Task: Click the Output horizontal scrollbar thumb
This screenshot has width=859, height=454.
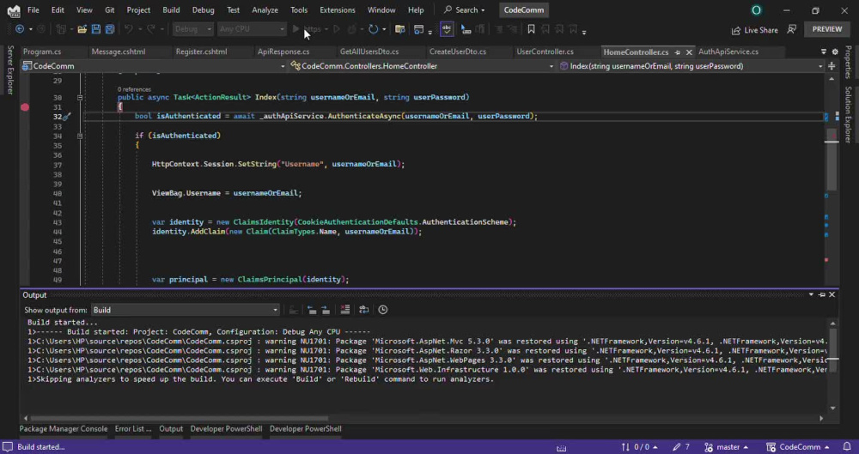Action: (x=180, y=419)
